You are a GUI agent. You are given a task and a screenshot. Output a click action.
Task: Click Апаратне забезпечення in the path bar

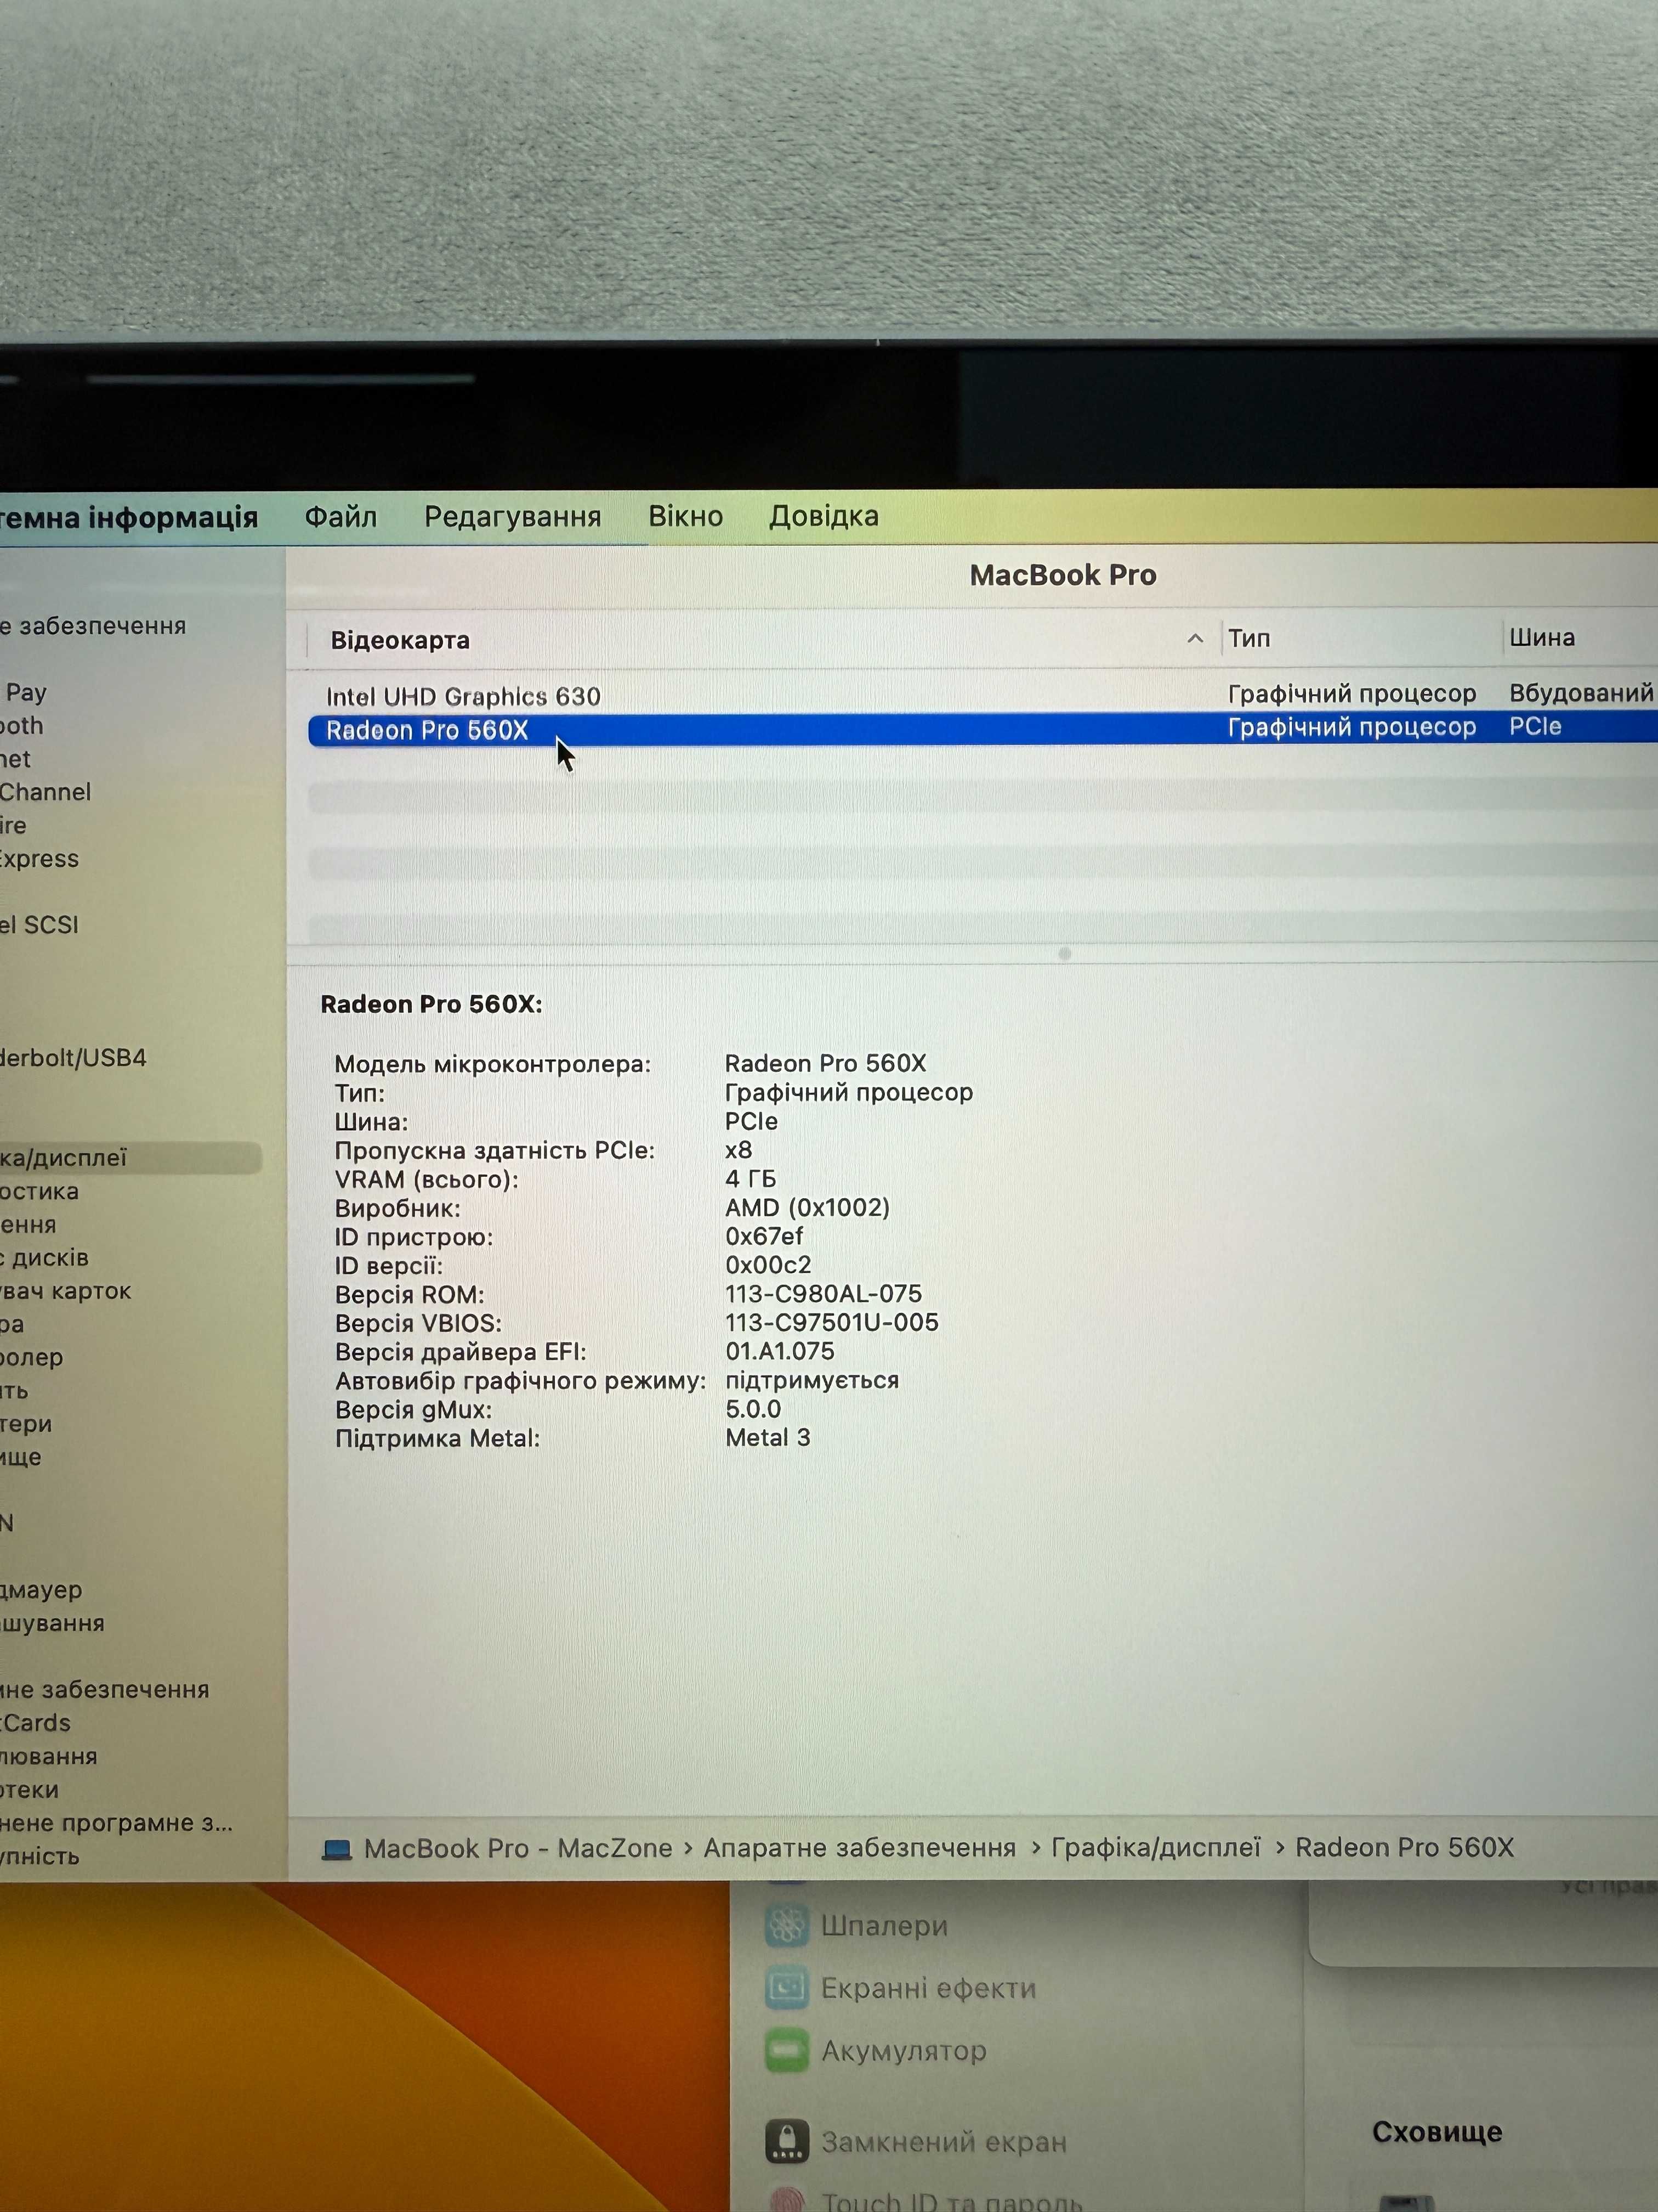860,1848
